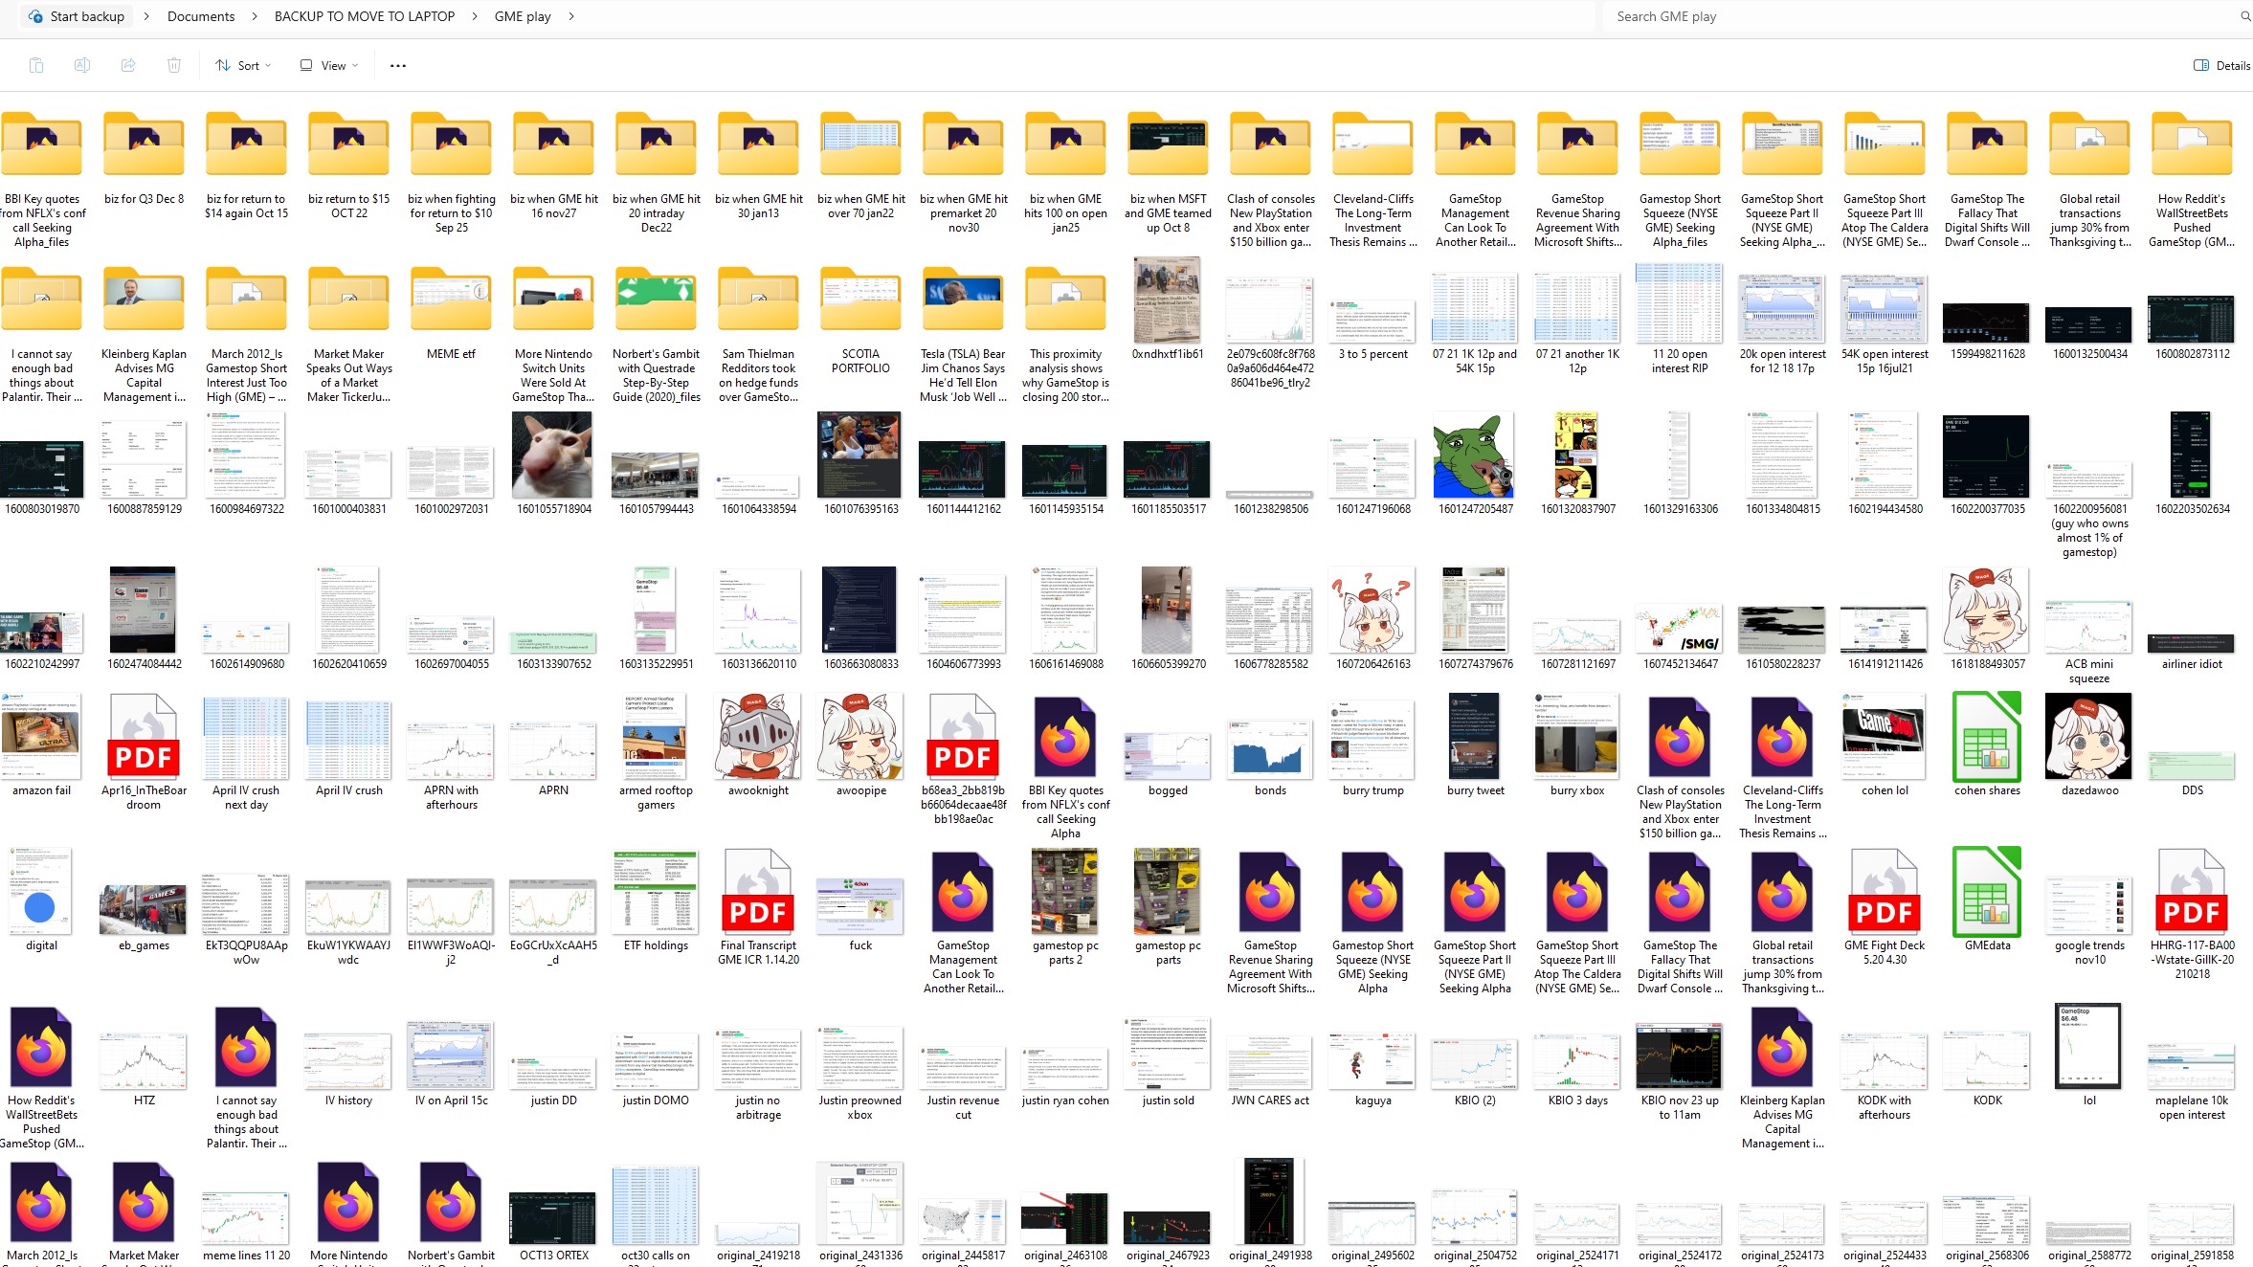Click the Rename toolbar icon
This screenshot has width=2253, height=1267.
[82, 65]
